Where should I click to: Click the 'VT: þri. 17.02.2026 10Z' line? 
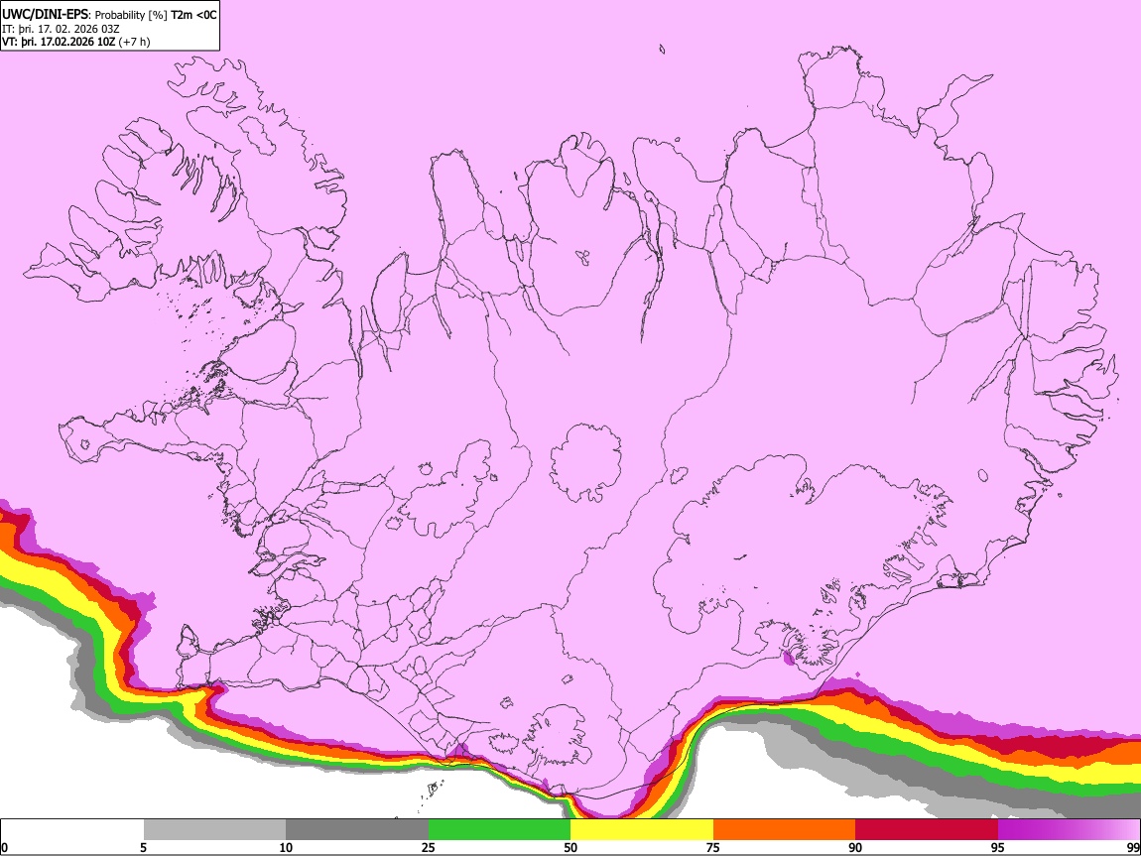(59, 42)
